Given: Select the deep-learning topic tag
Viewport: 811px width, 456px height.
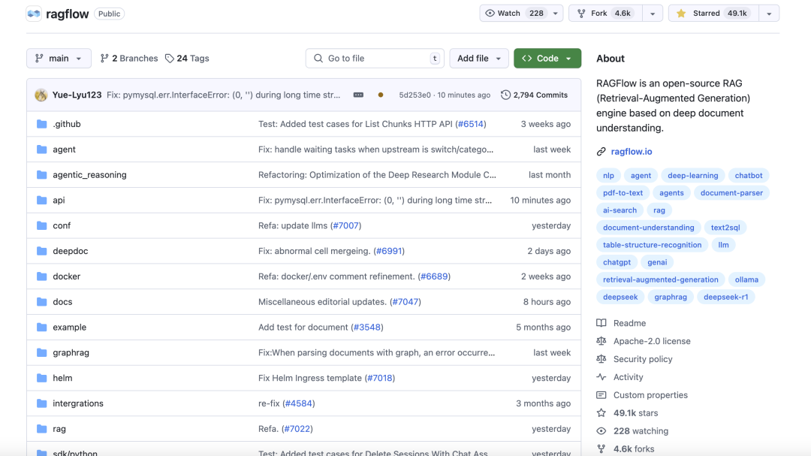Looking at the screenshot, I should point(692,176).
